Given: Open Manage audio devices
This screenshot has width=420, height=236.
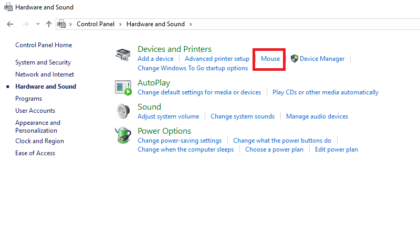Looking at the screenshot, I should [317, 116].
